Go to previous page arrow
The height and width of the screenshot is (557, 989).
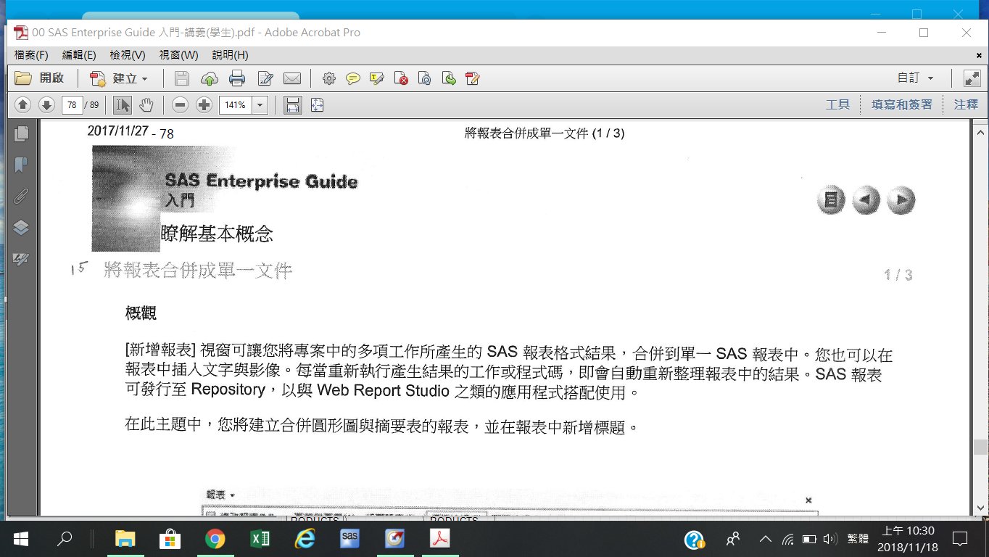tap(22, 105)
